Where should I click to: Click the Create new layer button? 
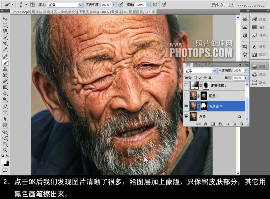235,123
